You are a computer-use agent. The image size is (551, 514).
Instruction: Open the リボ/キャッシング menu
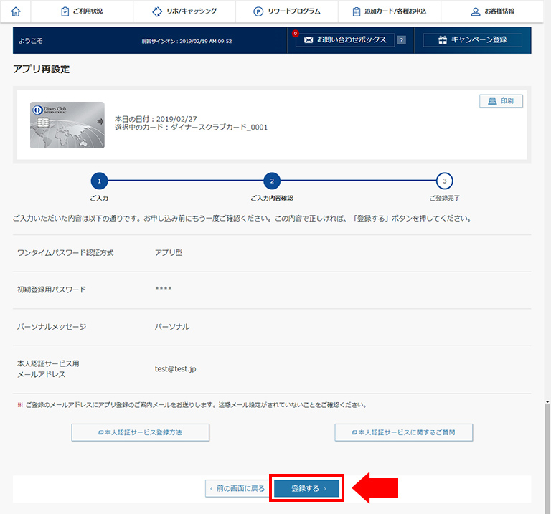[184, 11]
